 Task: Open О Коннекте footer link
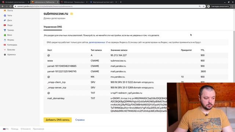[x=25, y=129]
